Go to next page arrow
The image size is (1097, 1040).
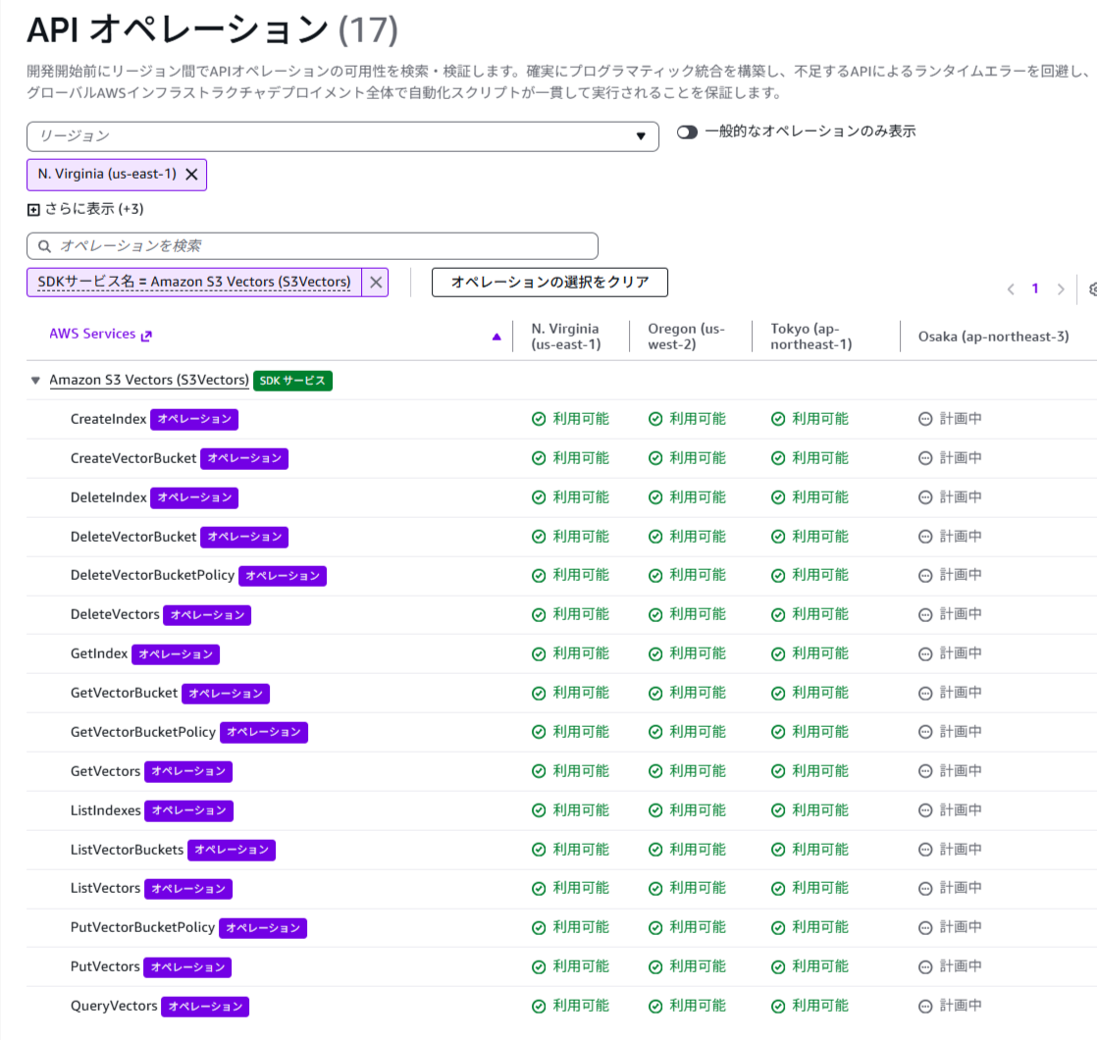[1061, 288]
